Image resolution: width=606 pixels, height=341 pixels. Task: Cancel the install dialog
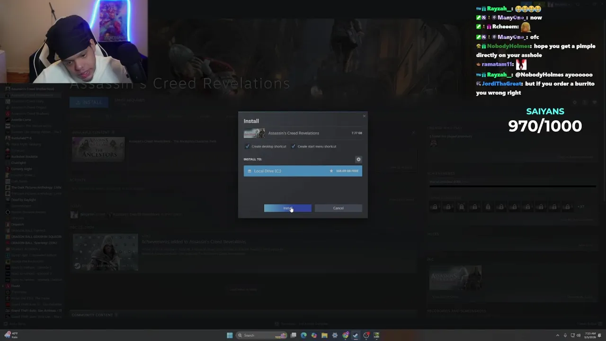tap(338, 208)
